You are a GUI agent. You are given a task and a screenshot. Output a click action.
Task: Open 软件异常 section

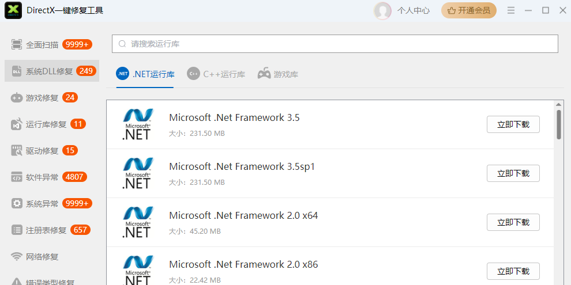(x=52, y=177)
